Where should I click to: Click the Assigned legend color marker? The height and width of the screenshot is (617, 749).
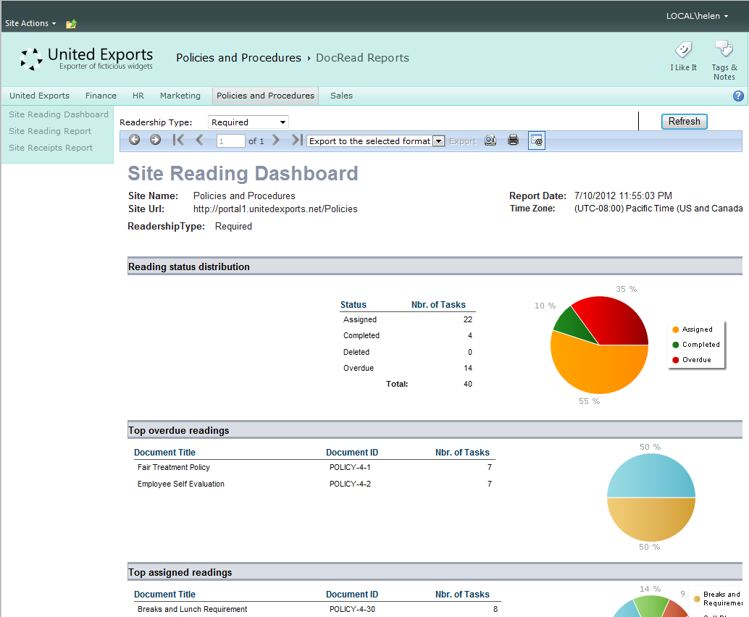[x=675, y=330]
